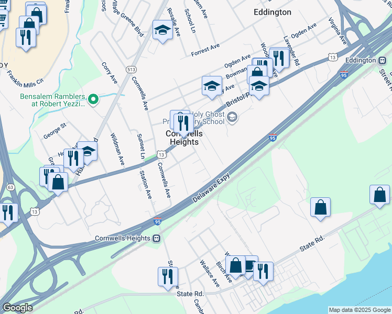Viewport: 392px width, 314px height.
Task: Click the Map data ©2025 Google text
Action: point(360,310)
